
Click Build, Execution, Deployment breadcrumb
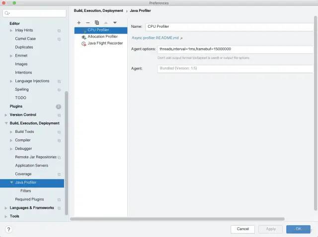click(98, 11)
